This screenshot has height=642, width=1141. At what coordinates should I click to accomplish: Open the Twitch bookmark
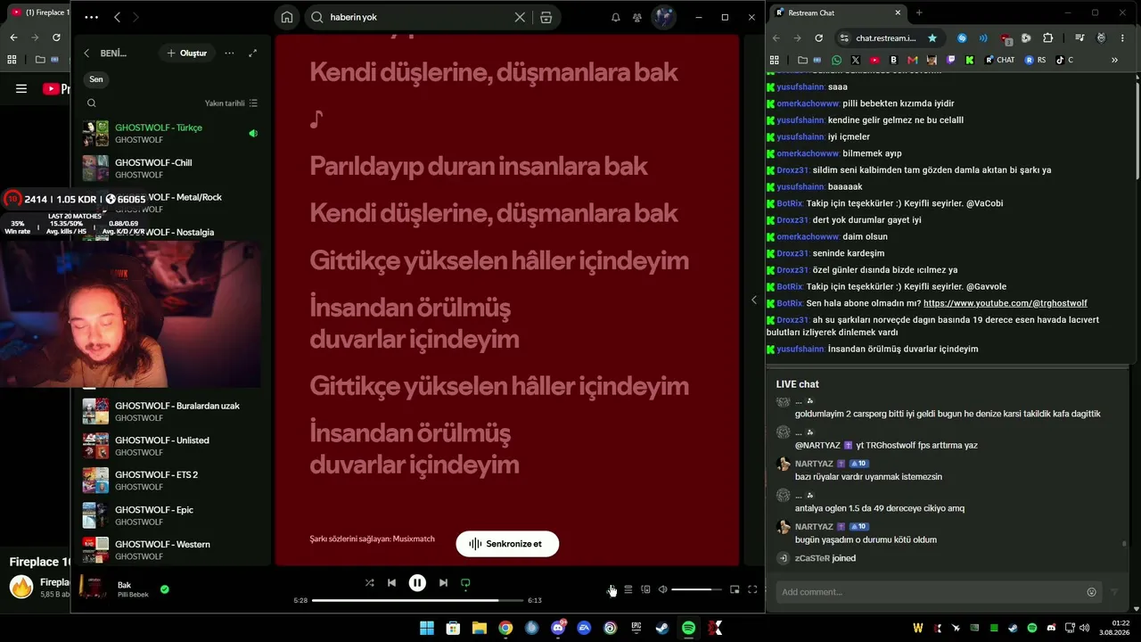[951, 60]
